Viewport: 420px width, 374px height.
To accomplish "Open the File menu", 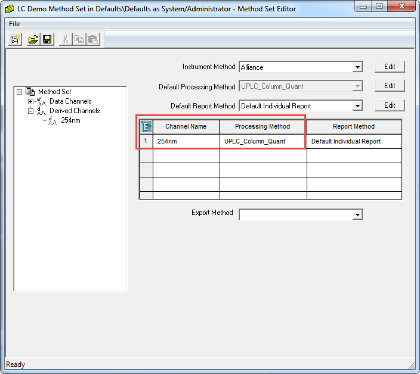I will (14, 23).
